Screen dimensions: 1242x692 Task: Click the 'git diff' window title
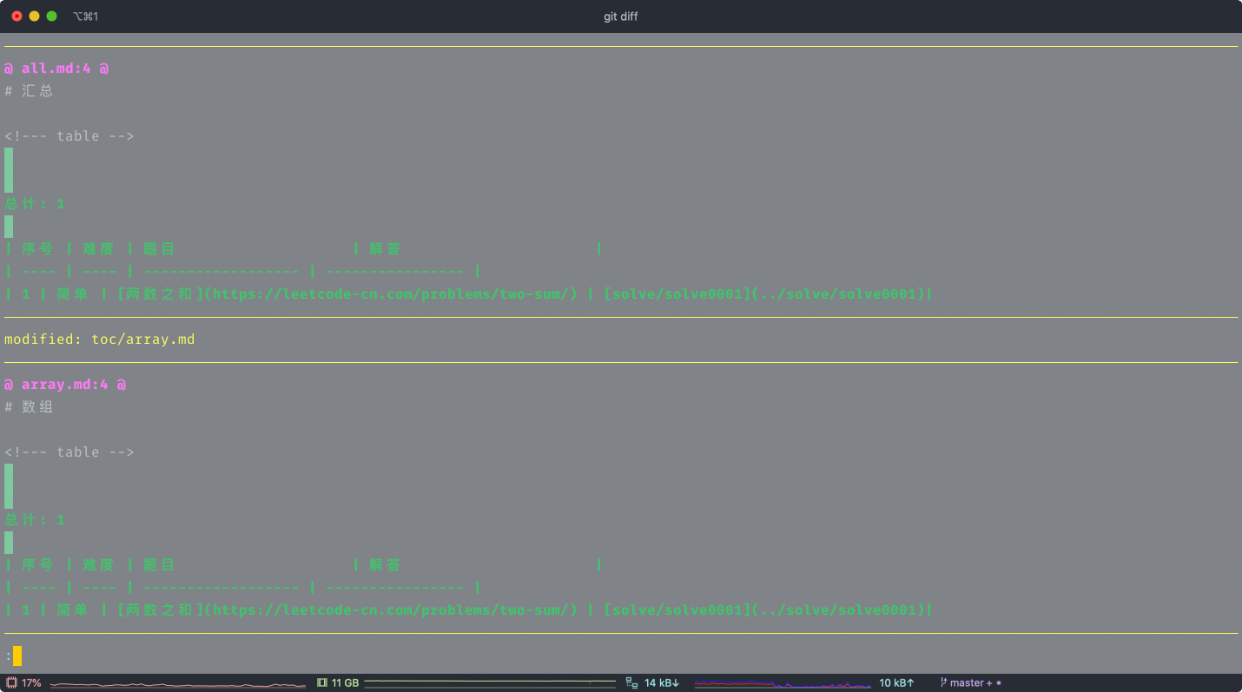click(x=621, y=16)
